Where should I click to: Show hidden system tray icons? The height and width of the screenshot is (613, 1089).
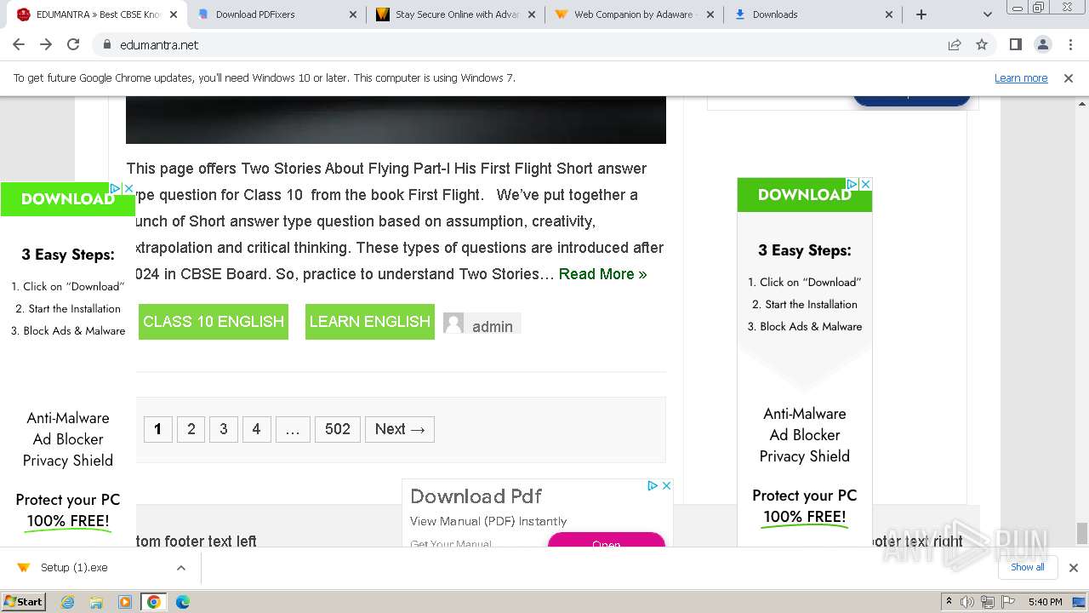click(x=949, y=602)
